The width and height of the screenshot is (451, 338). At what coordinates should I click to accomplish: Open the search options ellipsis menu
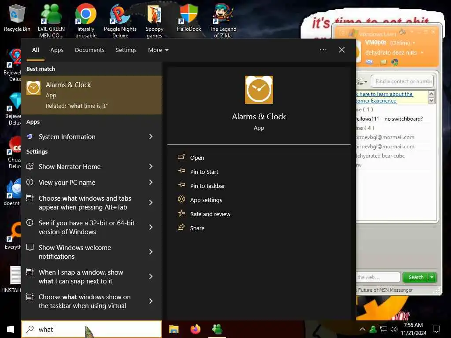323,50
